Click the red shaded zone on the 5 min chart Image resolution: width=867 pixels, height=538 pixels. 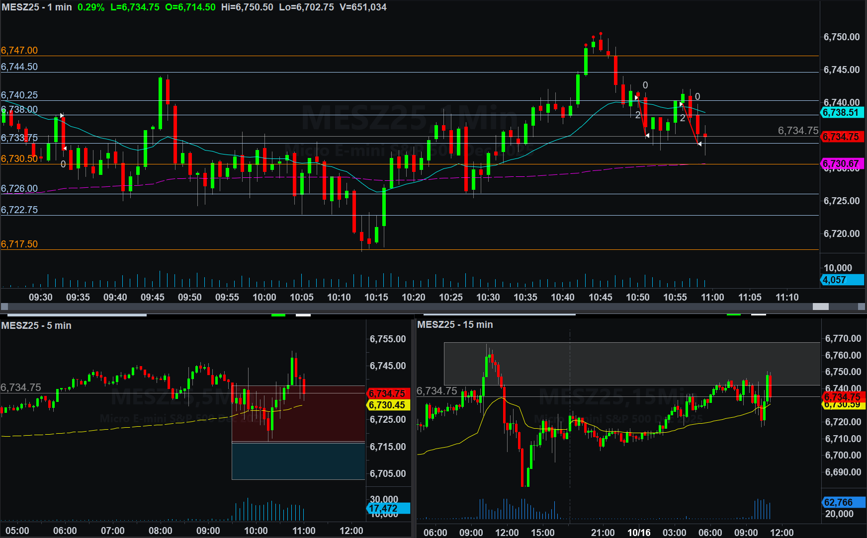point(298,413)
